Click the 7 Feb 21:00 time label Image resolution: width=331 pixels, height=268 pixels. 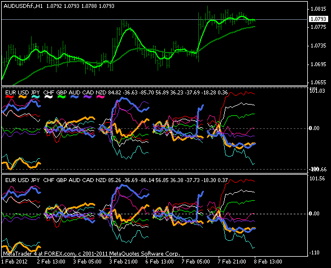232,262
